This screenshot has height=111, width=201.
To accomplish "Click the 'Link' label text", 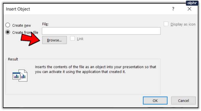I will click(80, 39).
